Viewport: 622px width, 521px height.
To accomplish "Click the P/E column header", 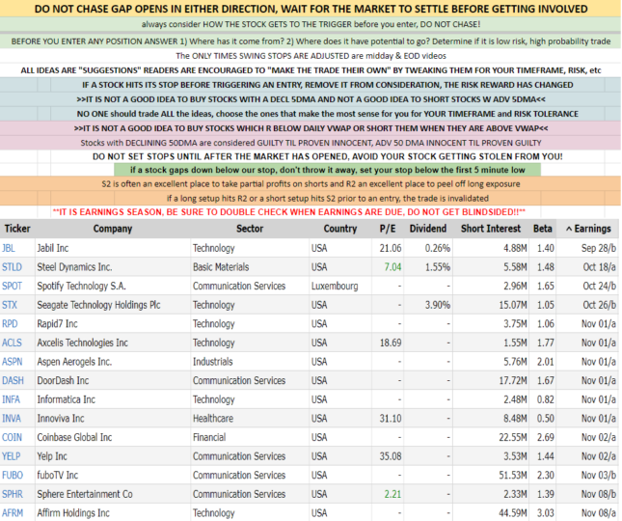I will (x=389, y=229).
